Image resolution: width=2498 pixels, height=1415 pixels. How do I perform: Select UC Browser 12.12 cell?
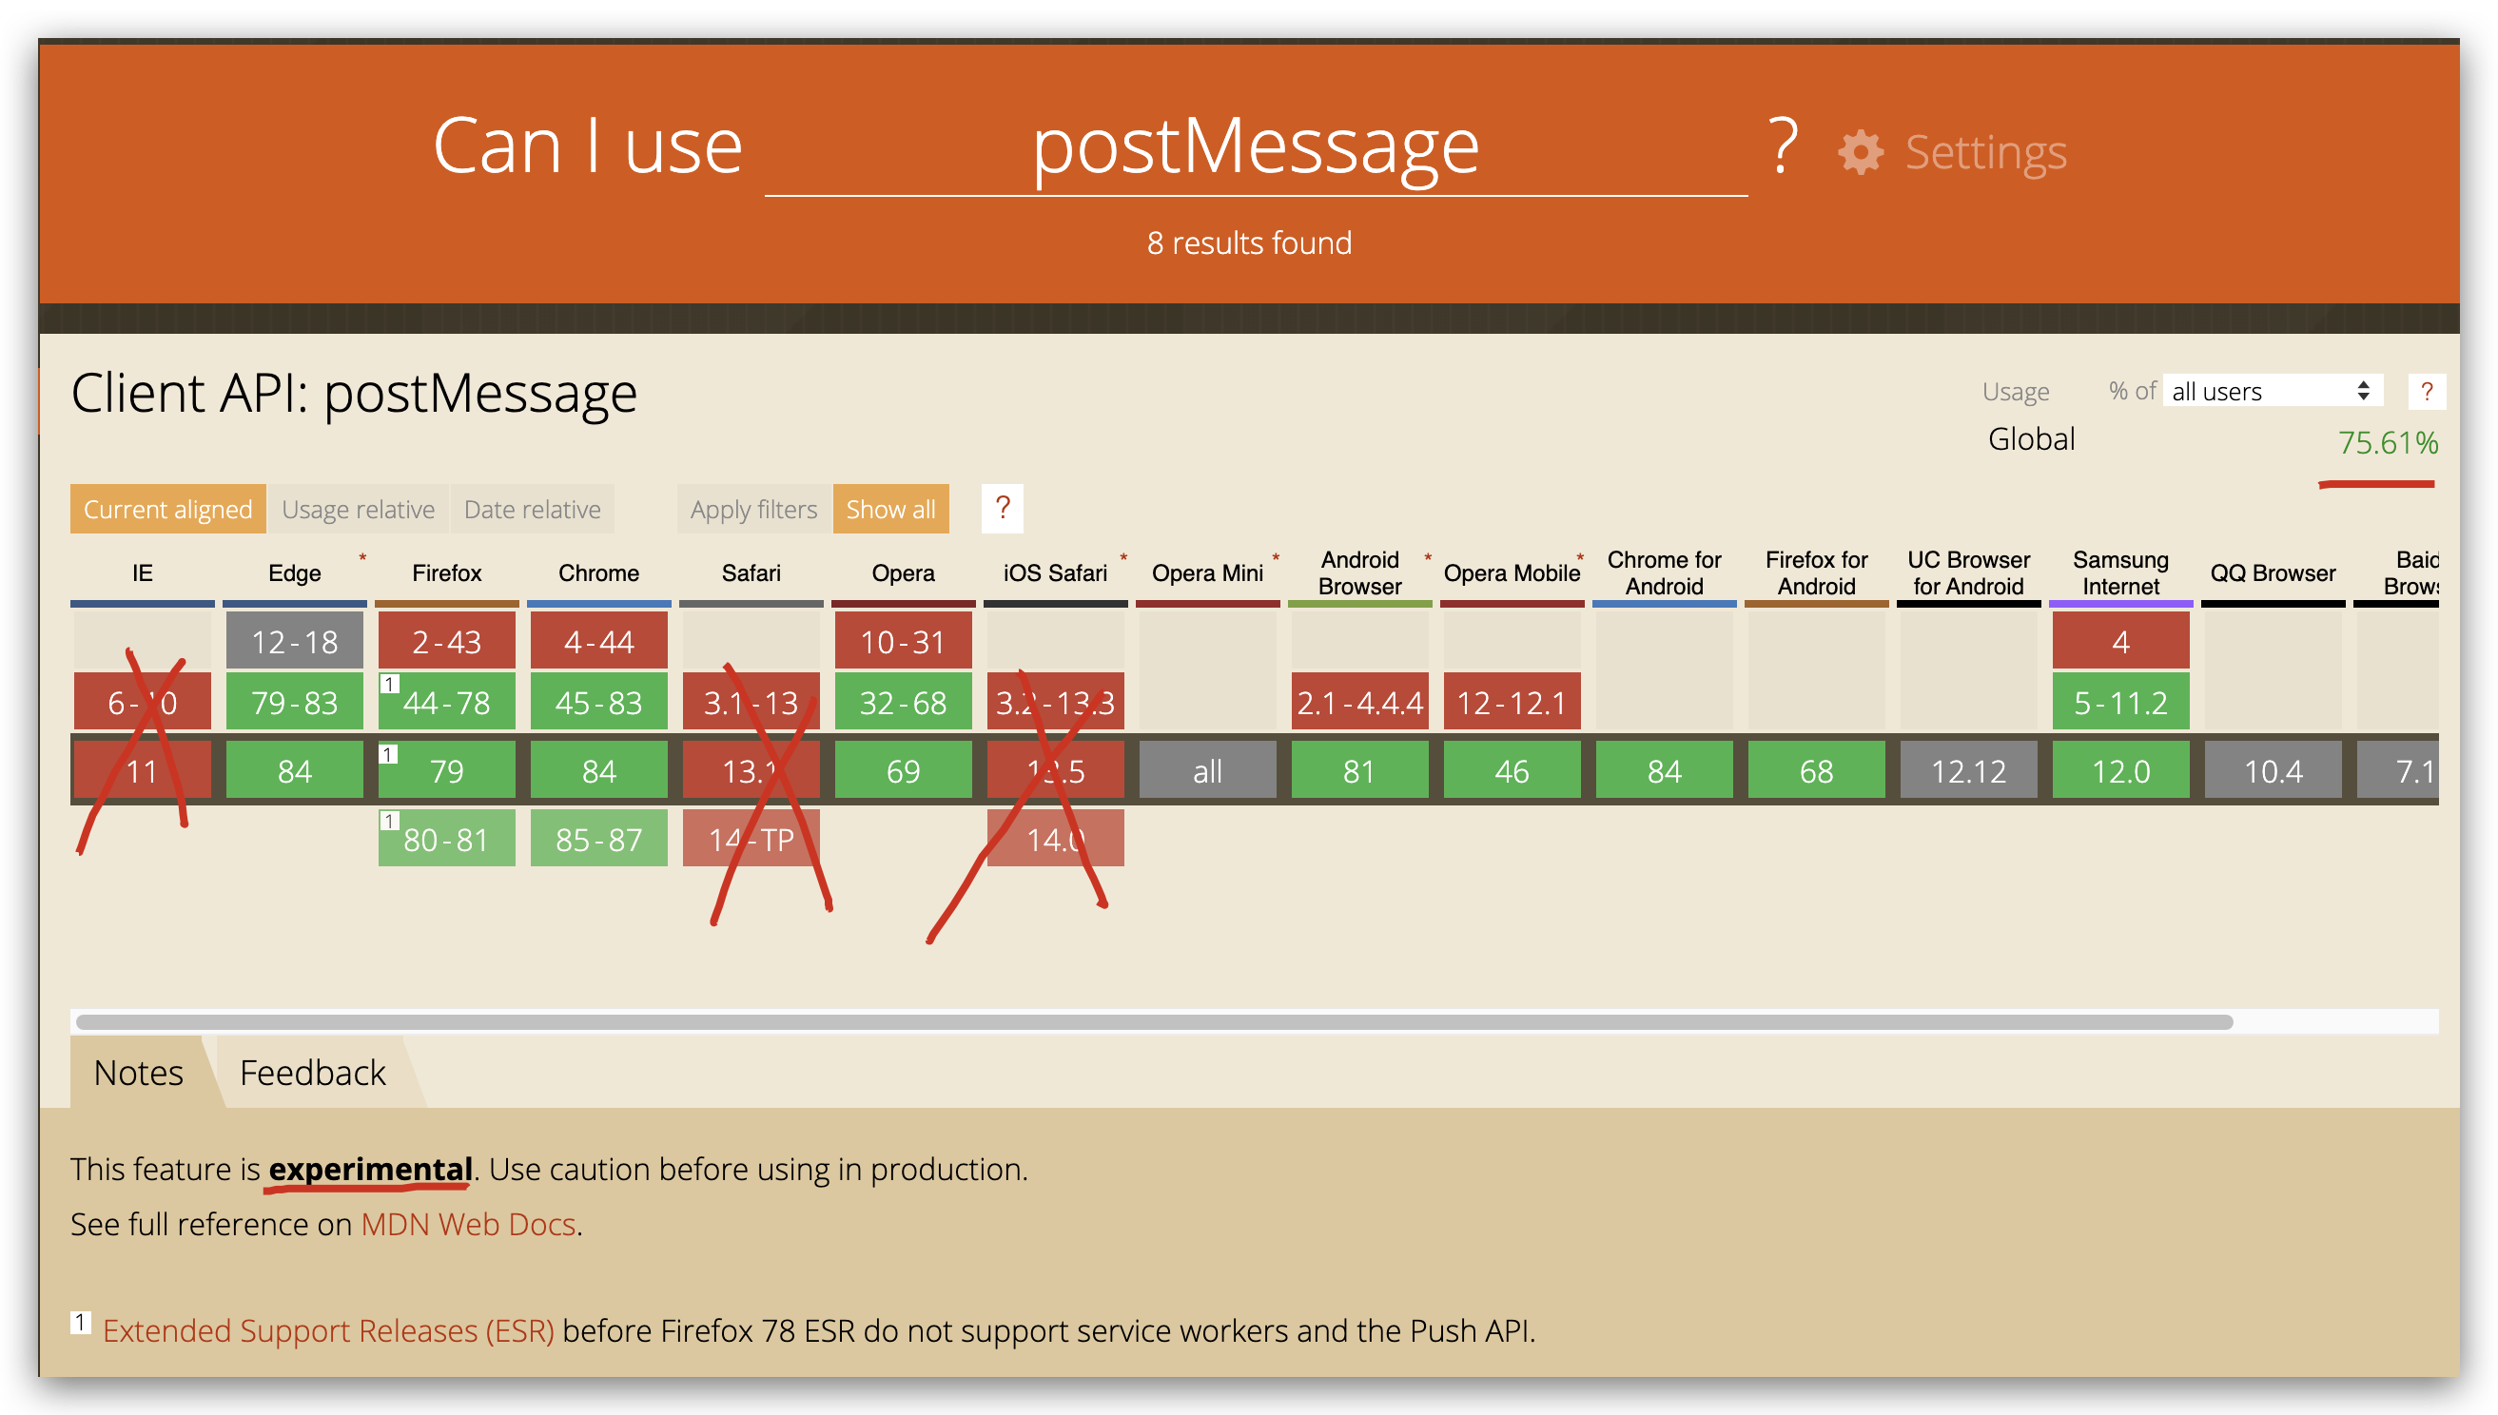click(1968, 770)
